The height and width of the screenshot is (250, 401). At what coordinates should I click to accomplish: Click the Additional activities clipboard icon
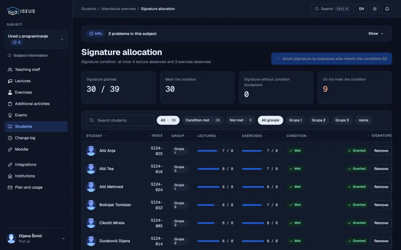pyautogui.click(x=10, y=104)
